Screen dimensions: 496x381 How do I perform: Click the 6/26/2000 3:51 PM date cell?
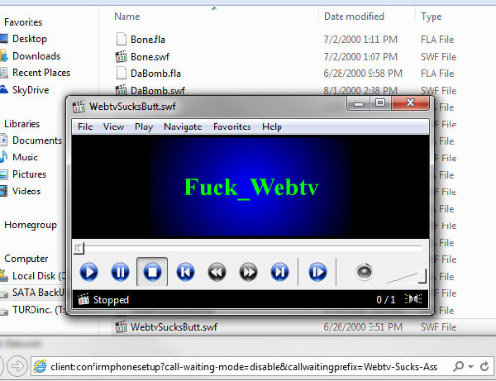click(x=363, y=327)
